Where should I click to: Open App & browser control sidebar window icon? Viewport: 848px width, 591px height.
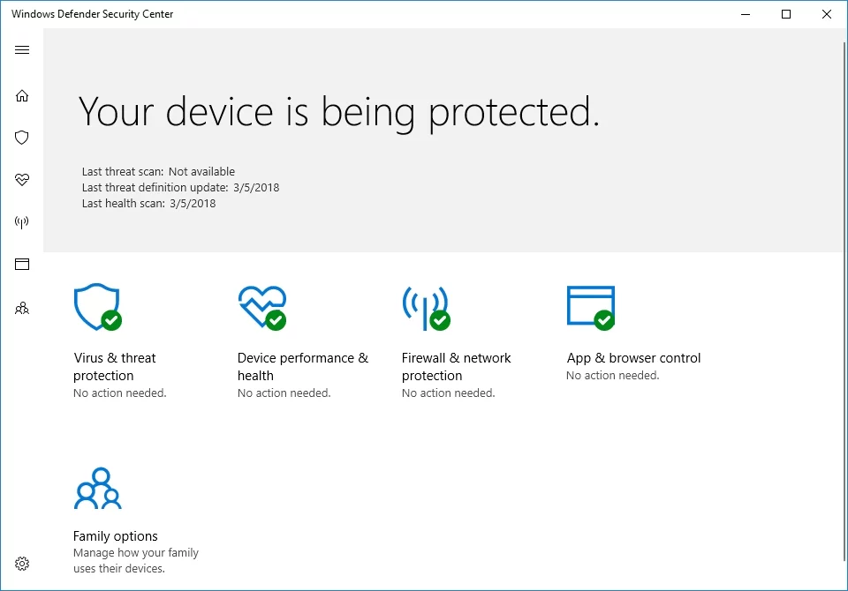[x=22, y=264]
